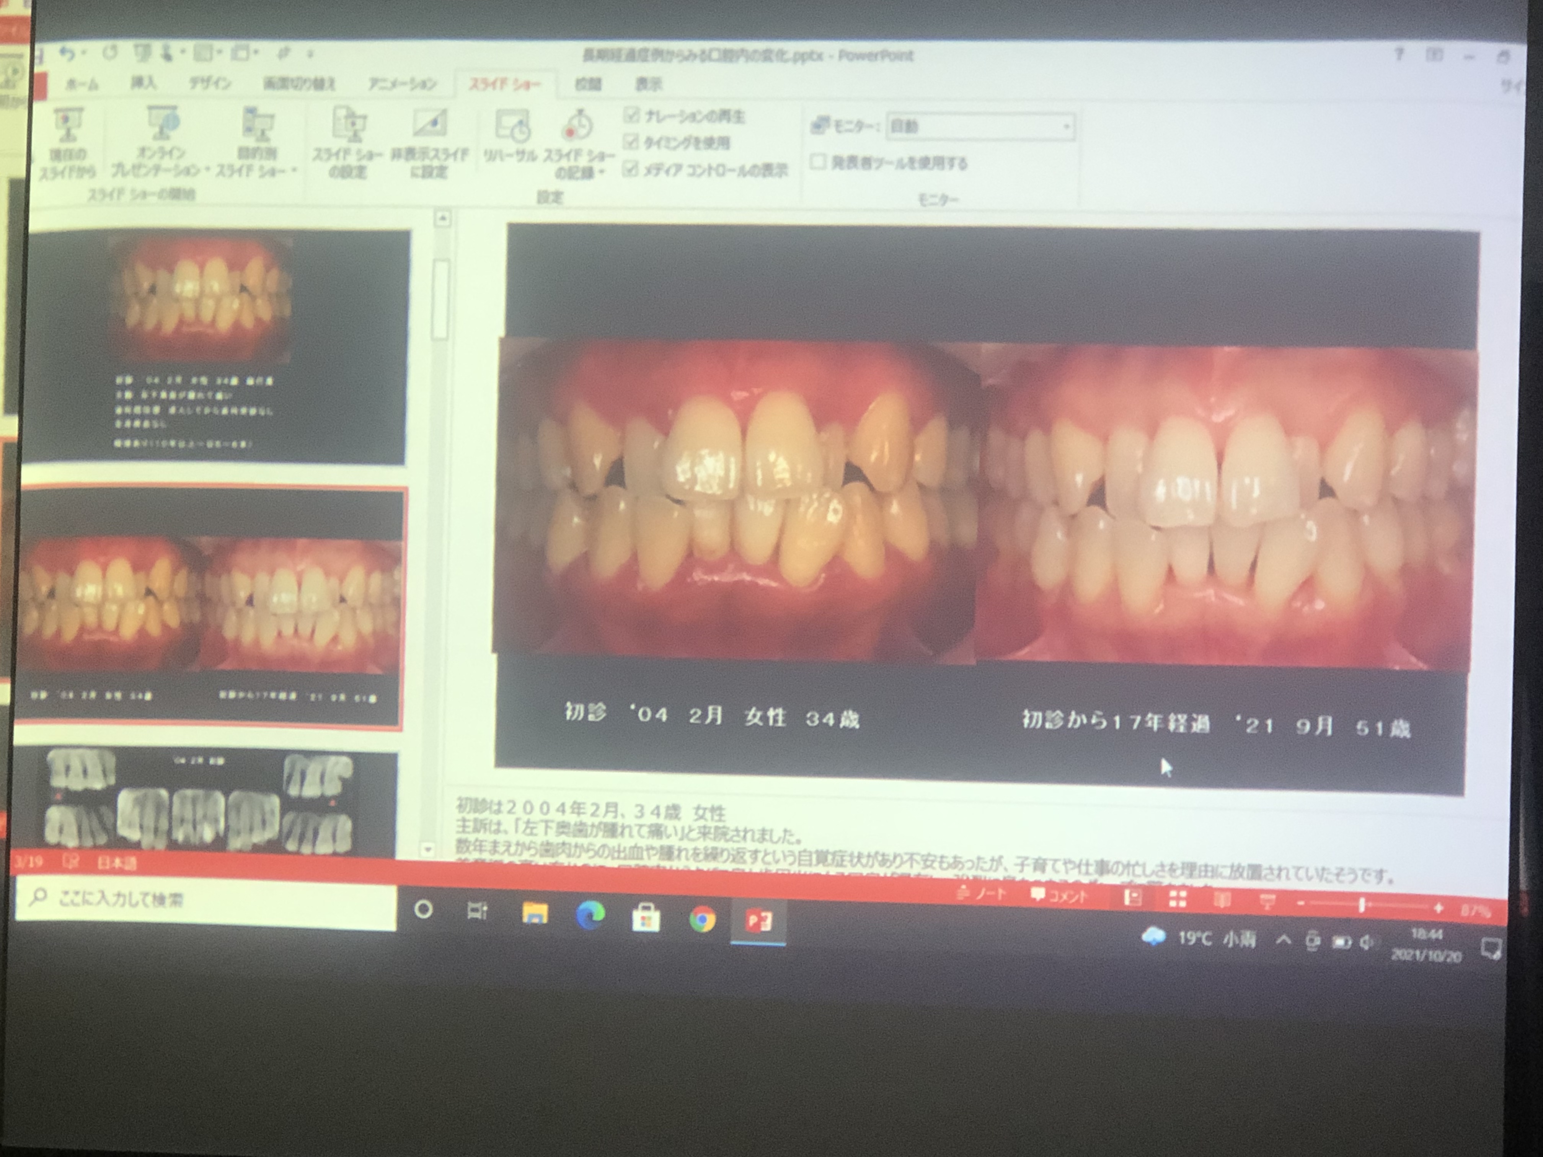Switch to slide sorter view icon
Viewport: 1543px width, 1157px height.
point(1178,899)
